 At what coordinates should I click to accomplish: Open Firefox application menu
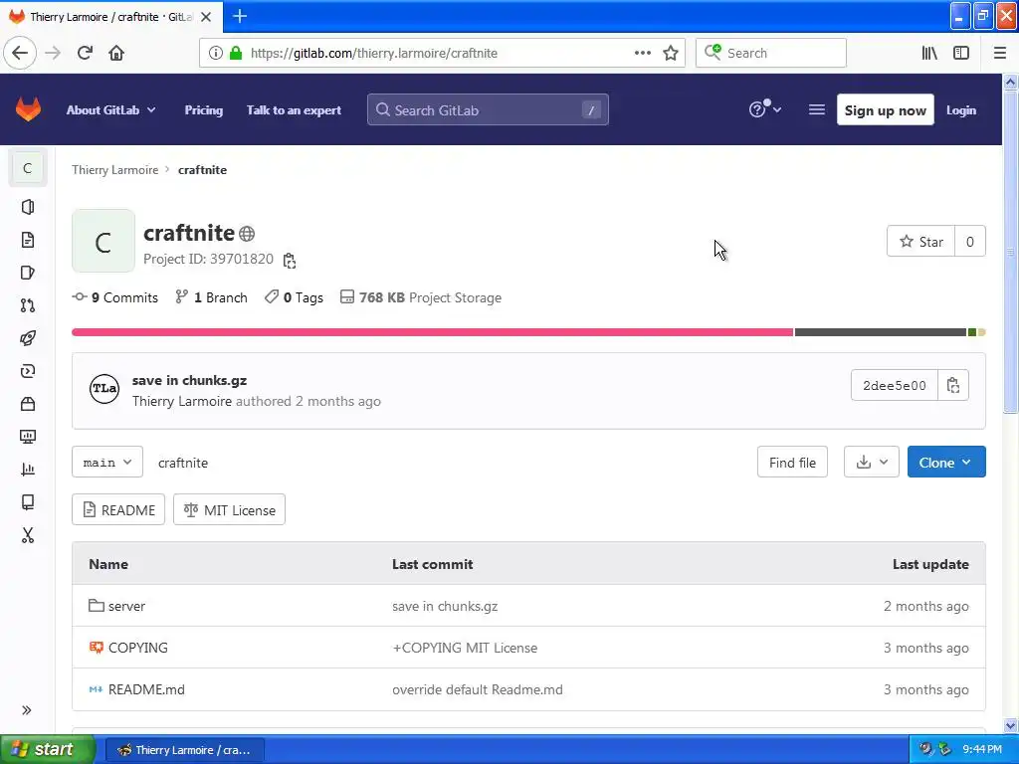click(1000, 53)
